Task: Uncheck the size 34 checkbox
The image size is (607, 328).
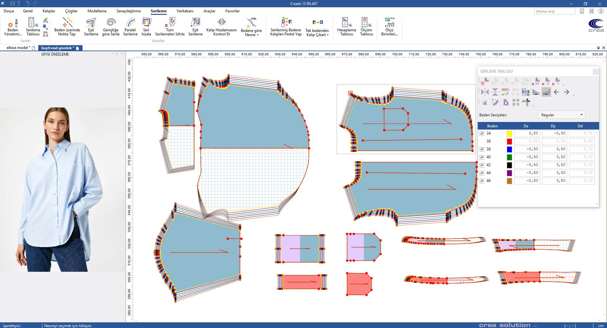Action: click(482, 134)
